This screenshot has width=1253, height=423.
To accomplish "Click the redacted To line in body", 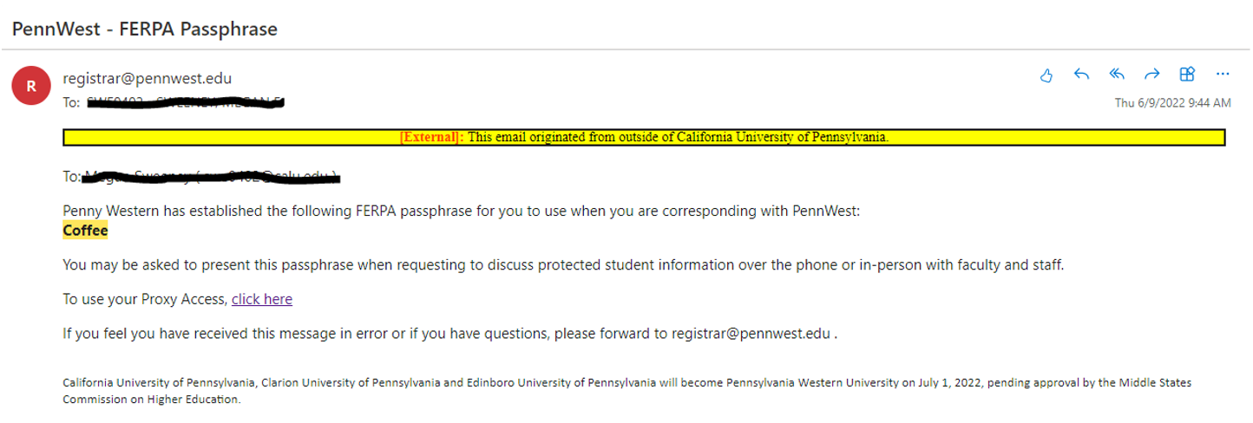I will [210, 178].
